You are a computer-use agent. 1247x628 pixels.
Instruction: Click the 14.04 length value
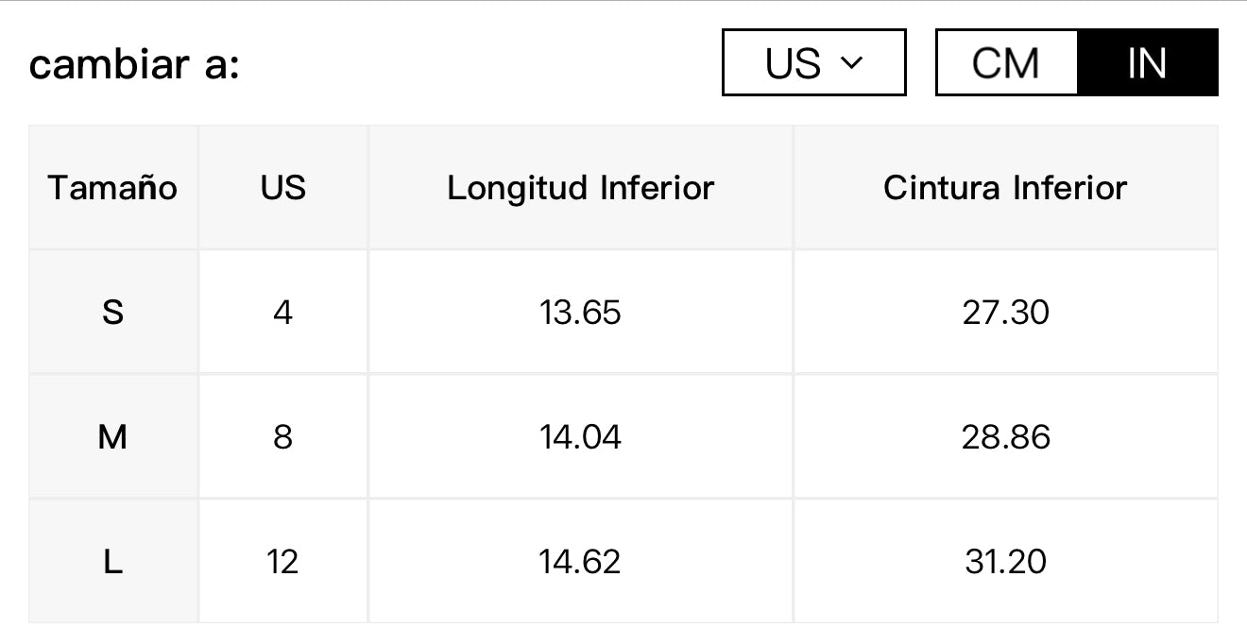point(580,436)
